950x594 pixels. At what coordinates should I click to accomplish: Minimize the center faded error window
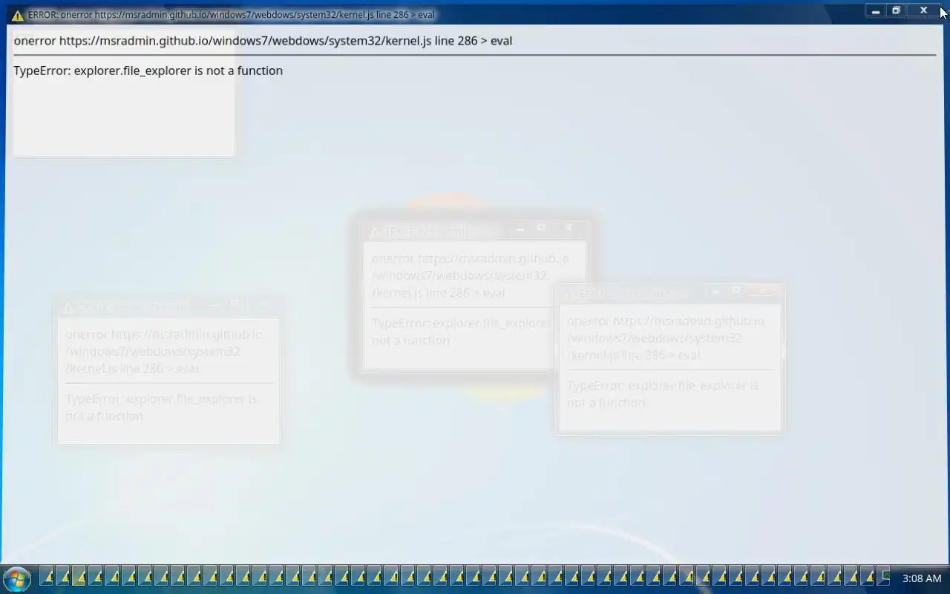click(520, 229)
